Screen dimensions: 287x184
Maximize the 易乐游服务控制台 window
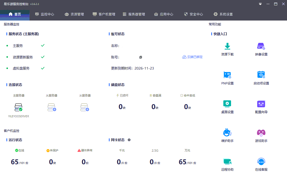[276, 4]
